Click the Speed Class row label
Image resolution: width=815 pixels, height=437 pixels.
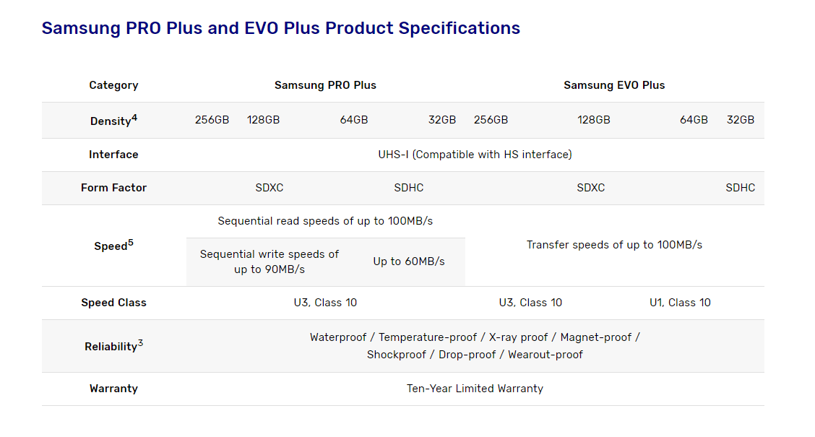(113, 303)
